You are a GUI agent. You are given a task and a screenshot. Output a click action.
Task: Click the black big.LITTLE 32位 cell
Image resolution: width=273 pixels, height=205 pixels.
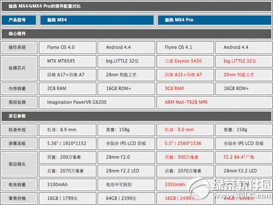point(126,61)
